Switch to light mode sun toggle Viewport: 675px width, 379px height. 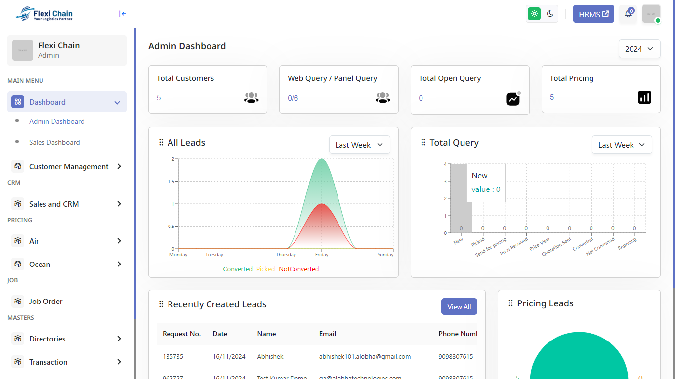point(534,14)
